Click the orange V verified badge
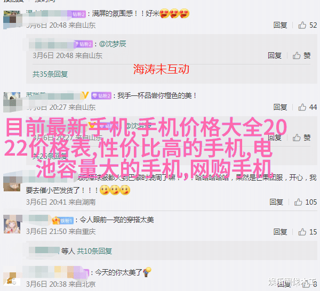 coord(85,95)
